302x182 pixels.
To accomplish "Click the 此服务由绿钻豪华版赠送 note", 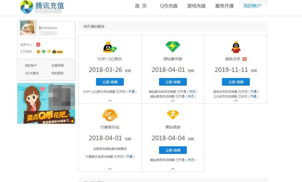I will pos(110,149).
